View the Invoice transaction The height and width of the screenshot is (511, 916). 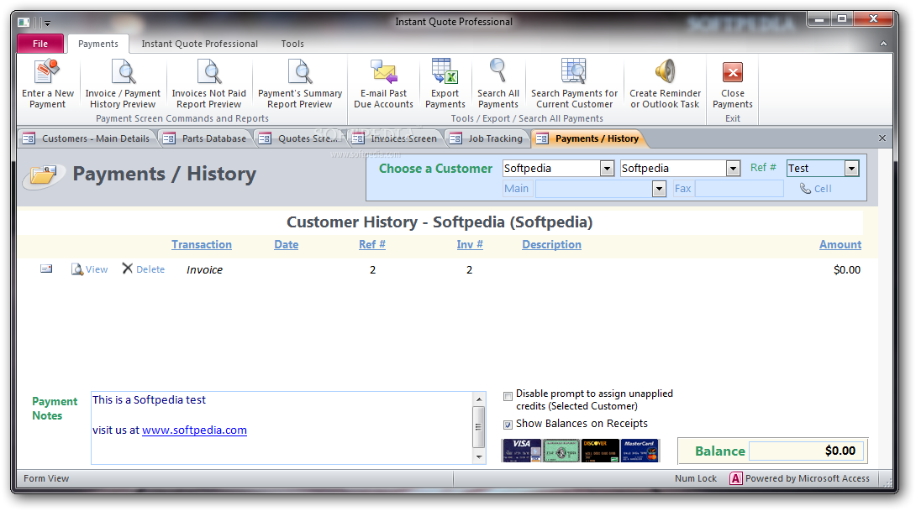click(x=89, y=269)
